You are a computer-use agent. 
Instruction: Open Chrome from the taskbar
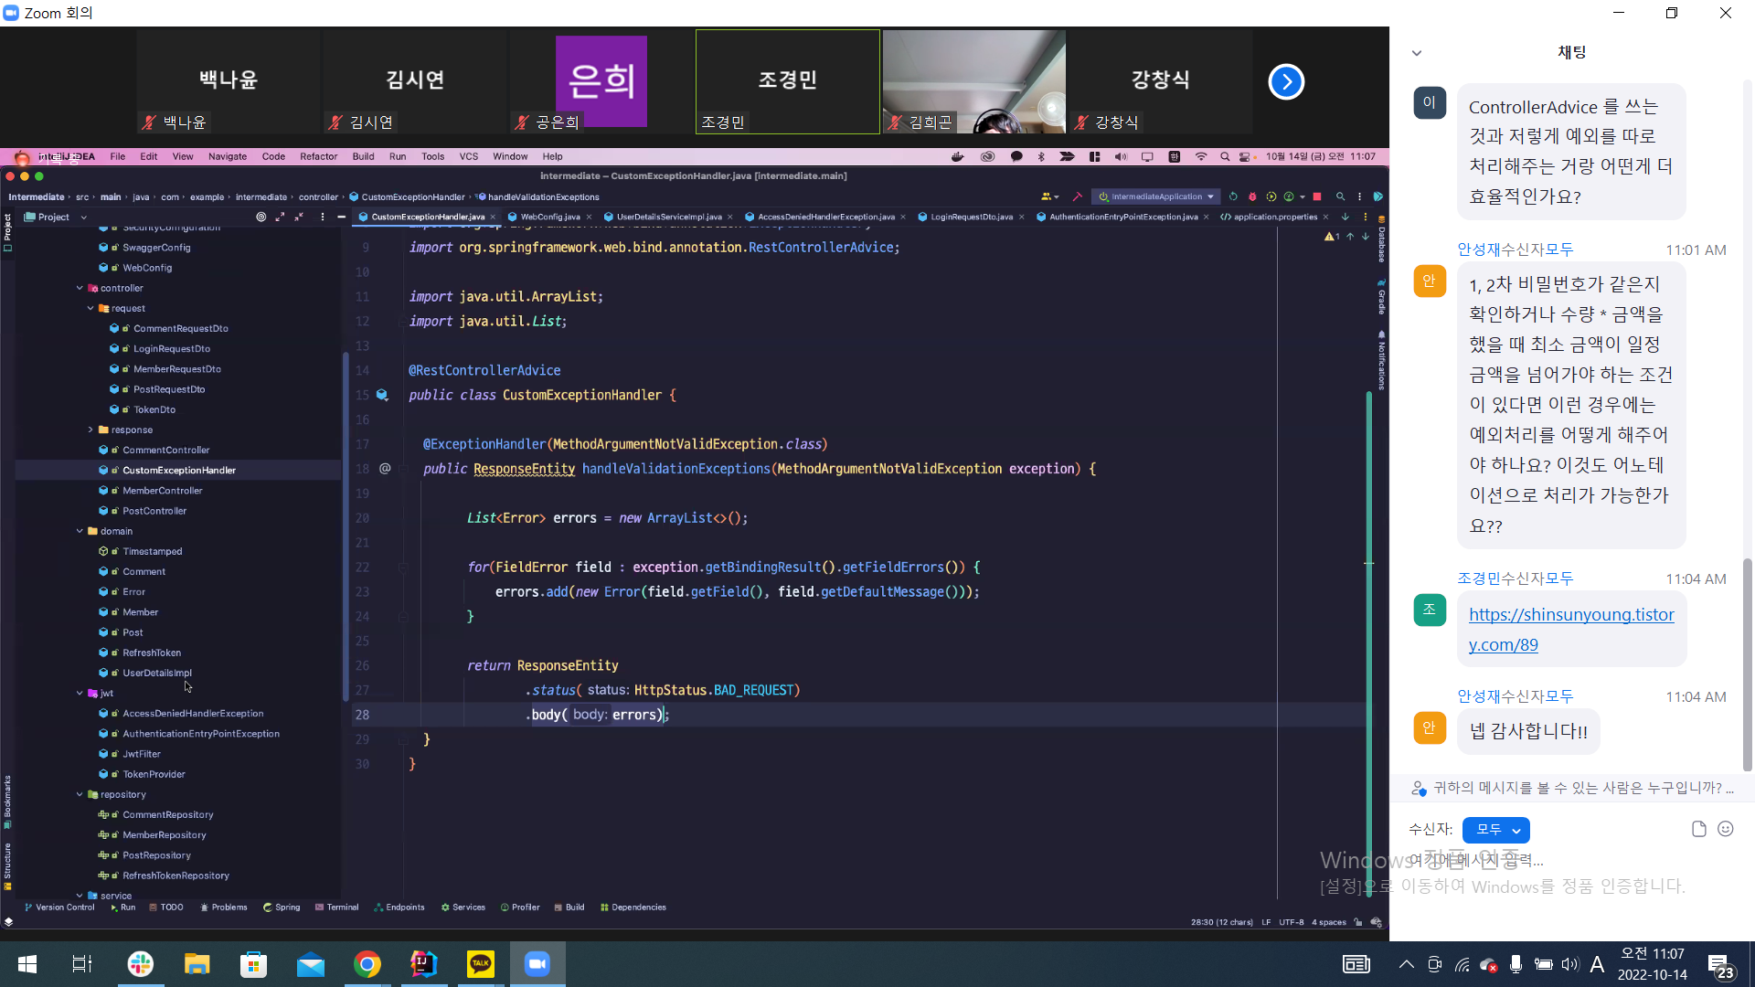pos(367,964)
